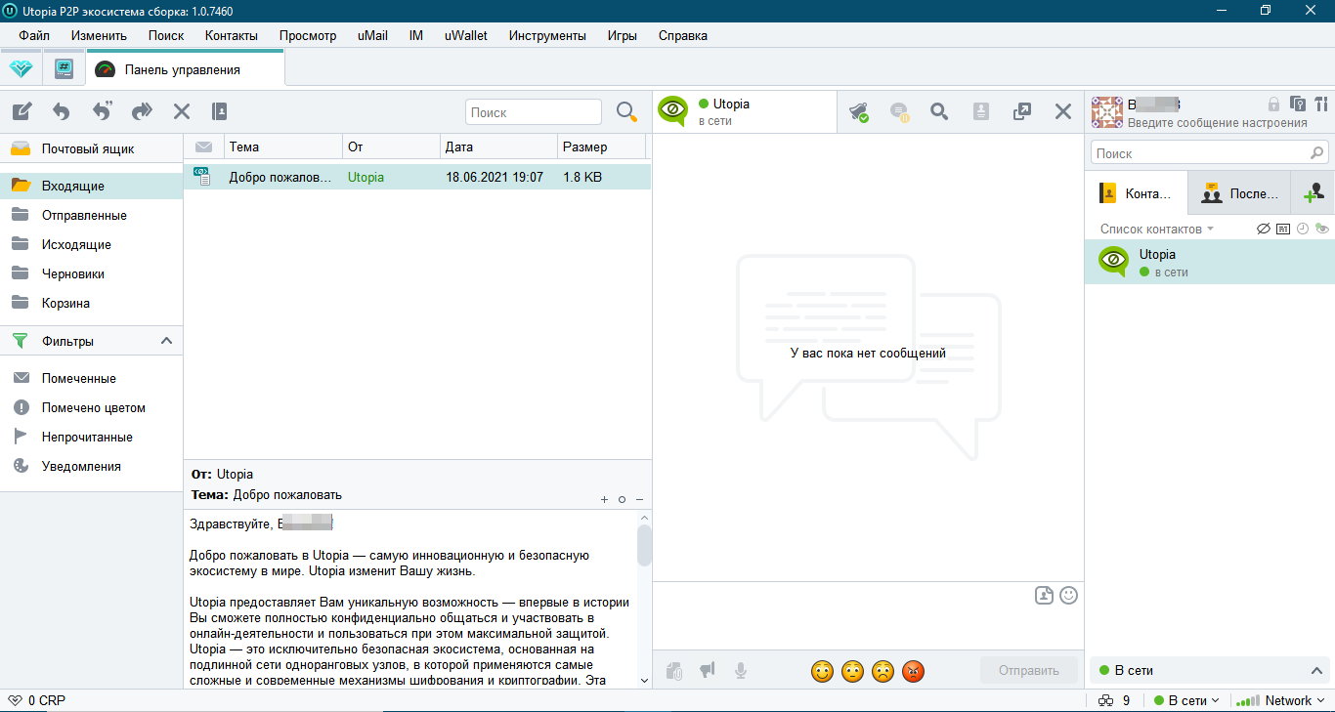
Task: Click the contacts search field
Action: [1209, 153]
